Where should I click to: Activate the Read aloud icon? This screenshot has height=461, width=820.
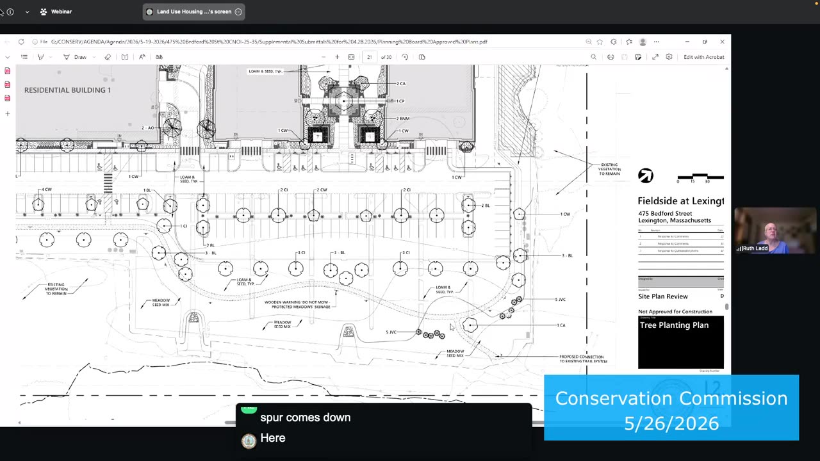coord(142,57)
